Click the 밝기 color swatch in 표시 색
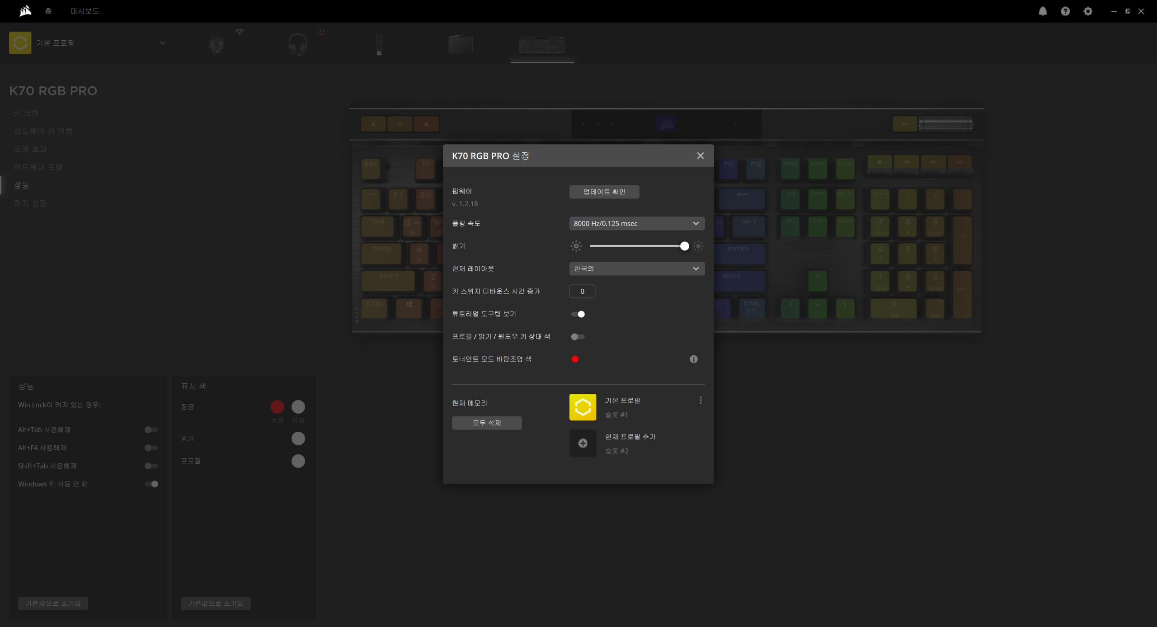 point(298,438)
